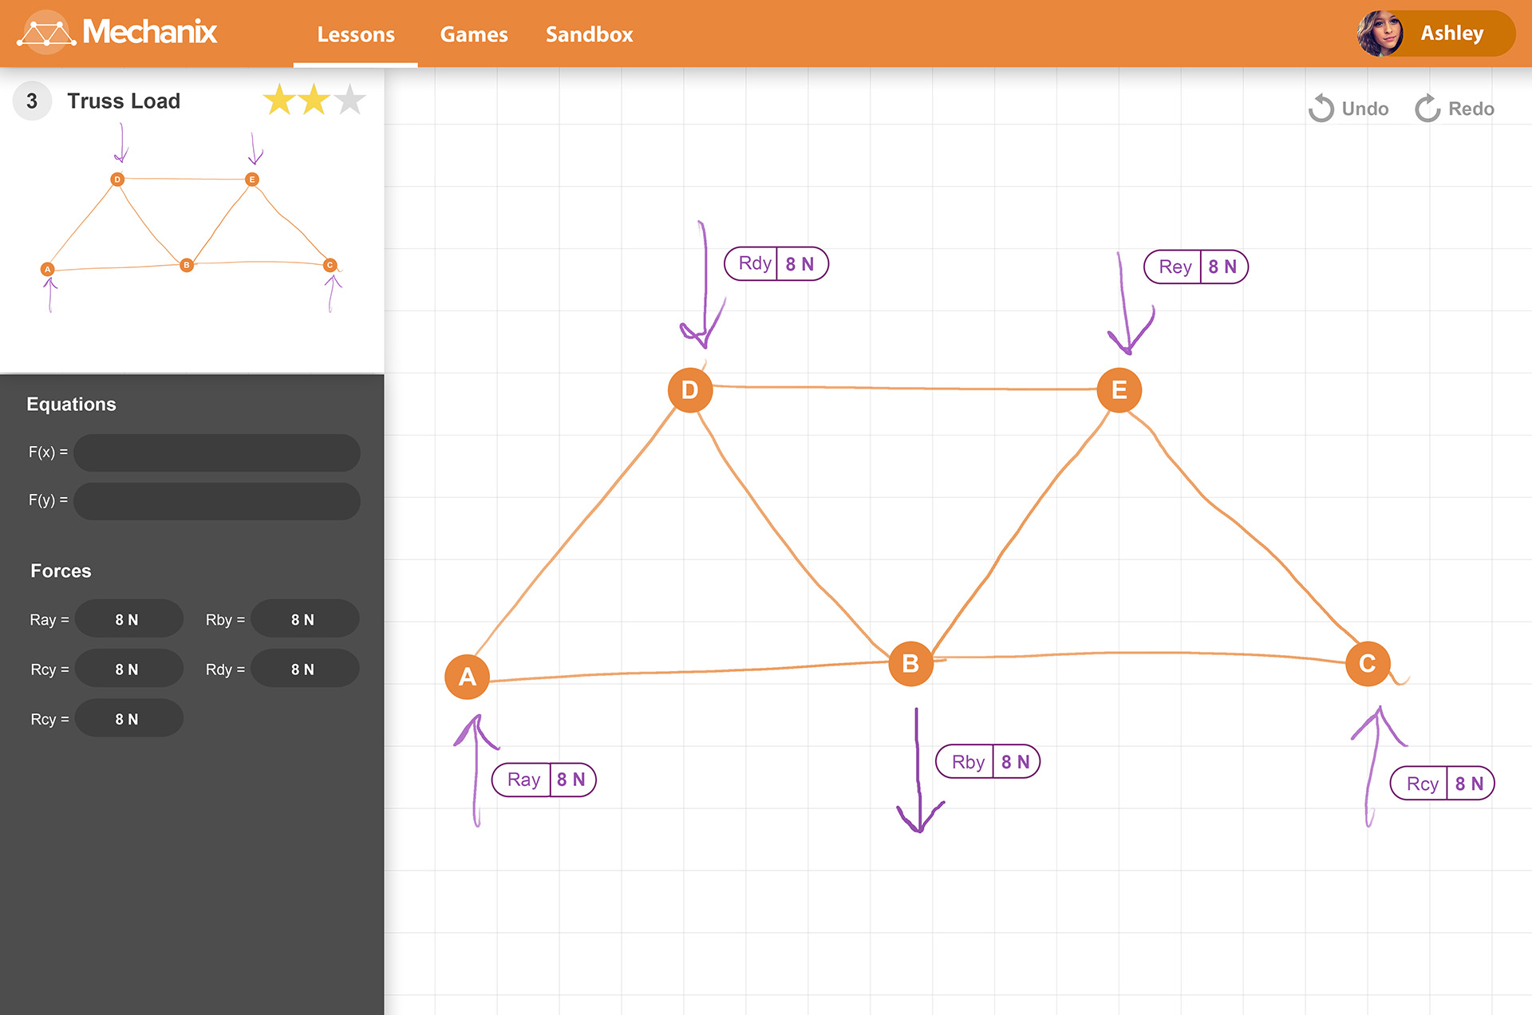Click the Equations section heading
This screenshot has height=1015, width=1532.
point(71,404)
